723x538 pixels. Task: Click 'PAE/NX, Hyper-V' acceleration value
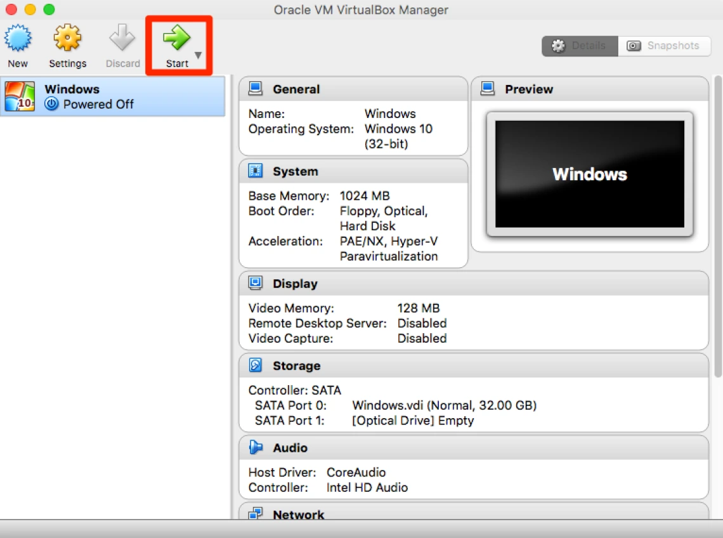tap(389, 241)
